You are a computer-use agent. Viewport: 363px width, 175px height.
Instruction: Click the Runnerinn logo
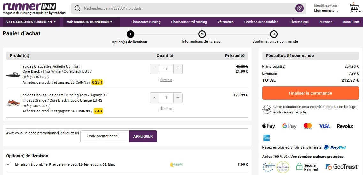coord(29,9)
